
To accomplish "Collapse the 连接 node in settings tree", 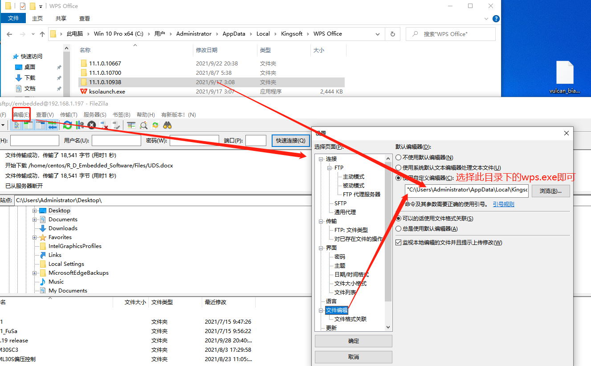I will (x=321, y=159).
